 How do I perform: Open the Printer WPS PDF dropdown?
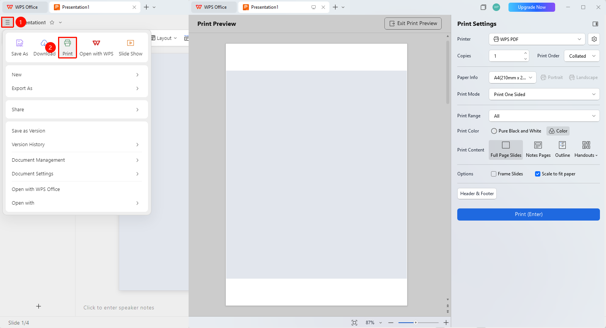[x=537, y=39]
